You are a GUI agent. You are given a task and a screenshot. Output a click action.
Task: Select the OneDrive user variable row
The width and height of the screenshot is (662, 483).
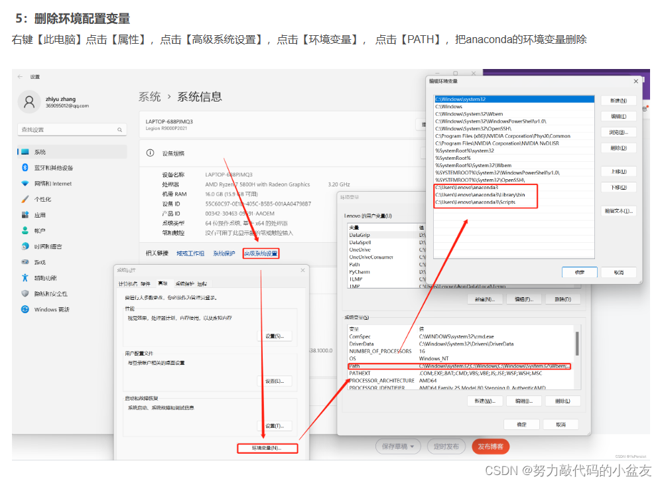point(386,249)
